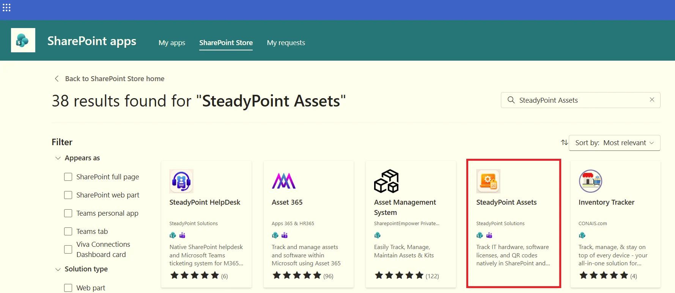This screenshot has height=293, width=675.
Task: Click the search magnifier icon
Action: (x=511, y=100)
